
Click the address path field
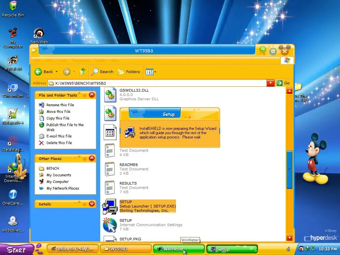[157, 83]
